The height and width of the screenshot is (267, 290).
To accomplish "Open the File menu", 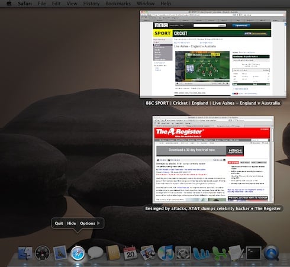I will (42, 4).
